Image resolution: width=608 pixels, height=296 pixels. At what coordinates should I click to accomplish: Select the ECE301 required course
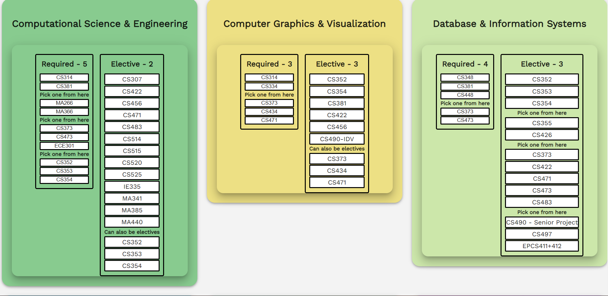click(x=64, y=146)
